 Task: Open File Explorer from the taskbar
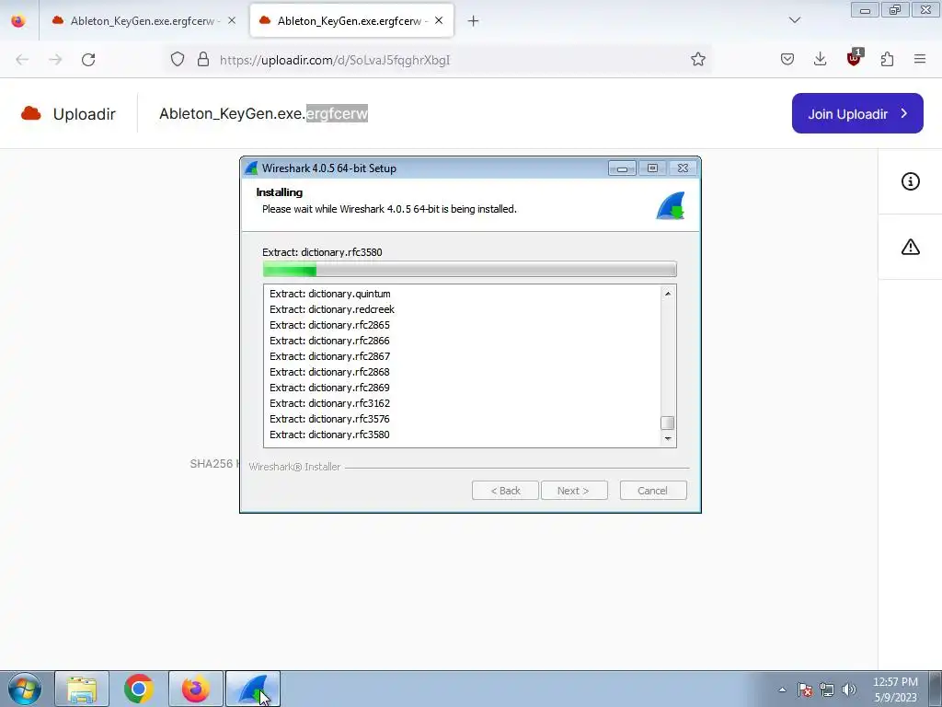(x=82, y=689)
